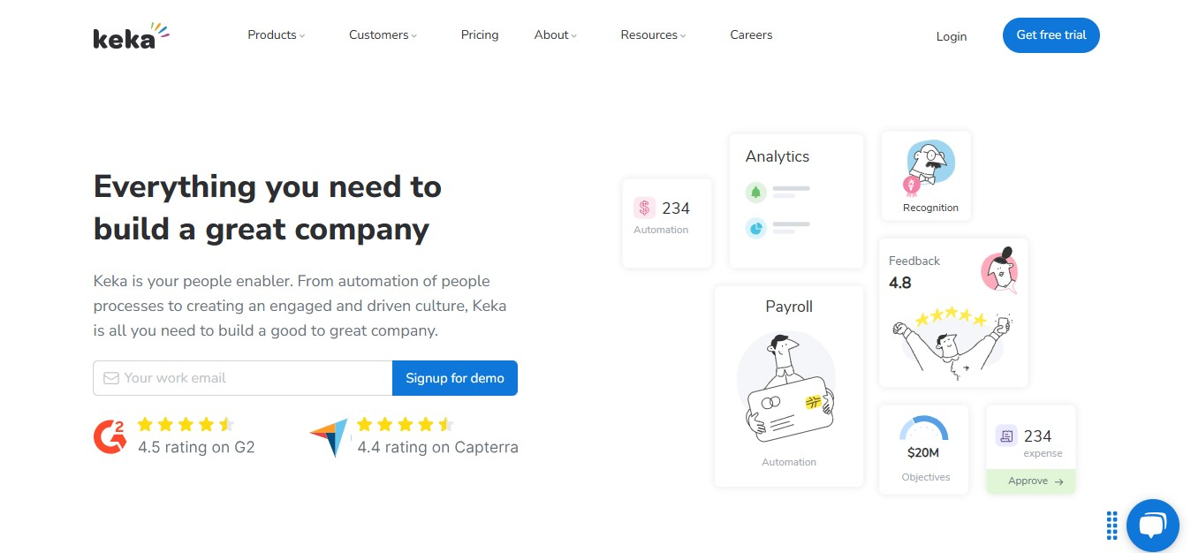Click the Capterra logo icon
Screen dimensions: 1191x553
coord(328,435)
